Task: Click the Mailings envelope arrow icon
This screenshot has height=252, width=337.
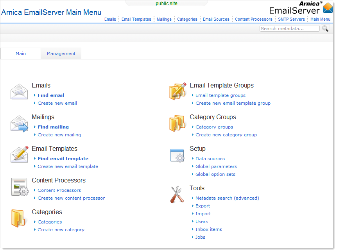Action: tap(19, 123)
